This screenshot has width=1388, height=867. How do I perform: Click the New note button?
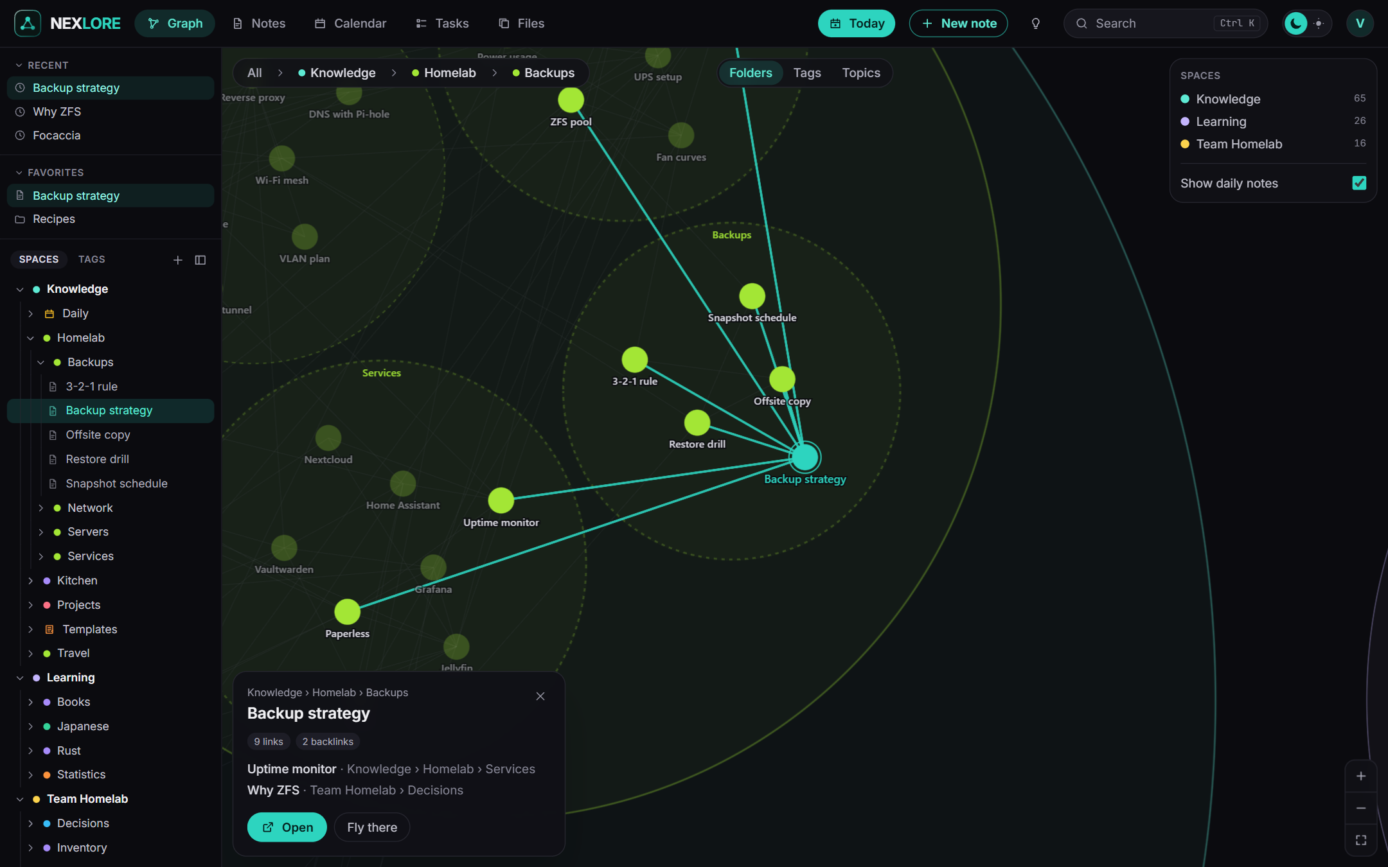[x=958, y=24]
